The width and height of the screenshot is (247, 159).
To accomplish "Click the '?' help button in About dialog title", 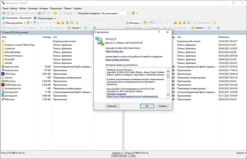I will [159, 32].
